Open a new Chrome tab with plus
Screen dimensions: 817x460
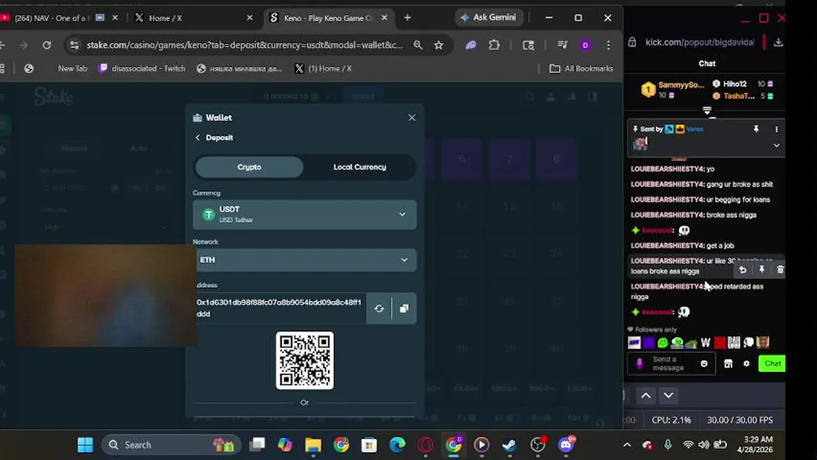click(407, 18)
